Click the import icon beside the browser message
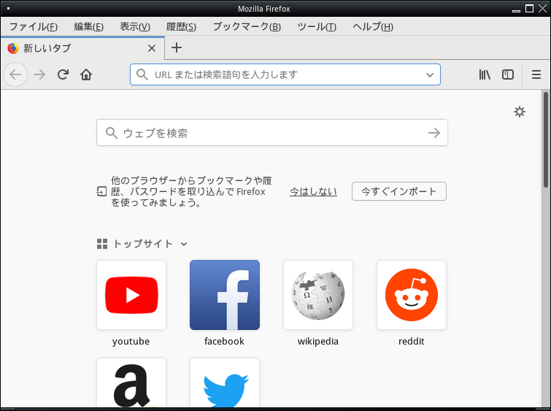Viewport: 551px width, 411px height. click(x=101, y=191)
